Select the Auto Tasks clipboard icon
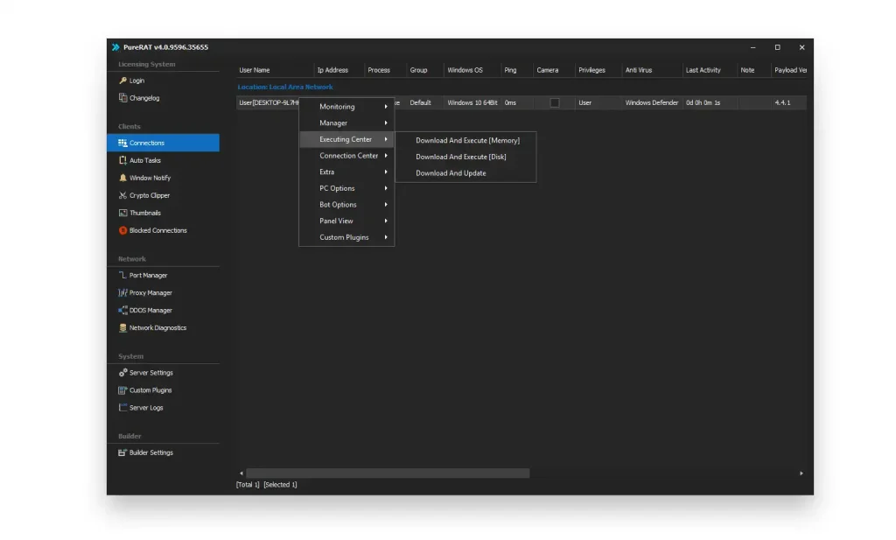 (x=122, y=160)
